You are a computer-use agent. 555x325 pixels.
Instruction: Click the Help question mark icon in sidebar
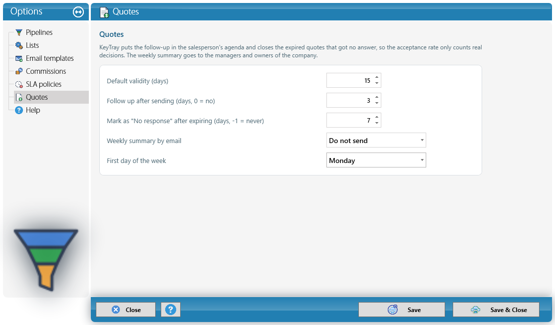click(19, 110)
